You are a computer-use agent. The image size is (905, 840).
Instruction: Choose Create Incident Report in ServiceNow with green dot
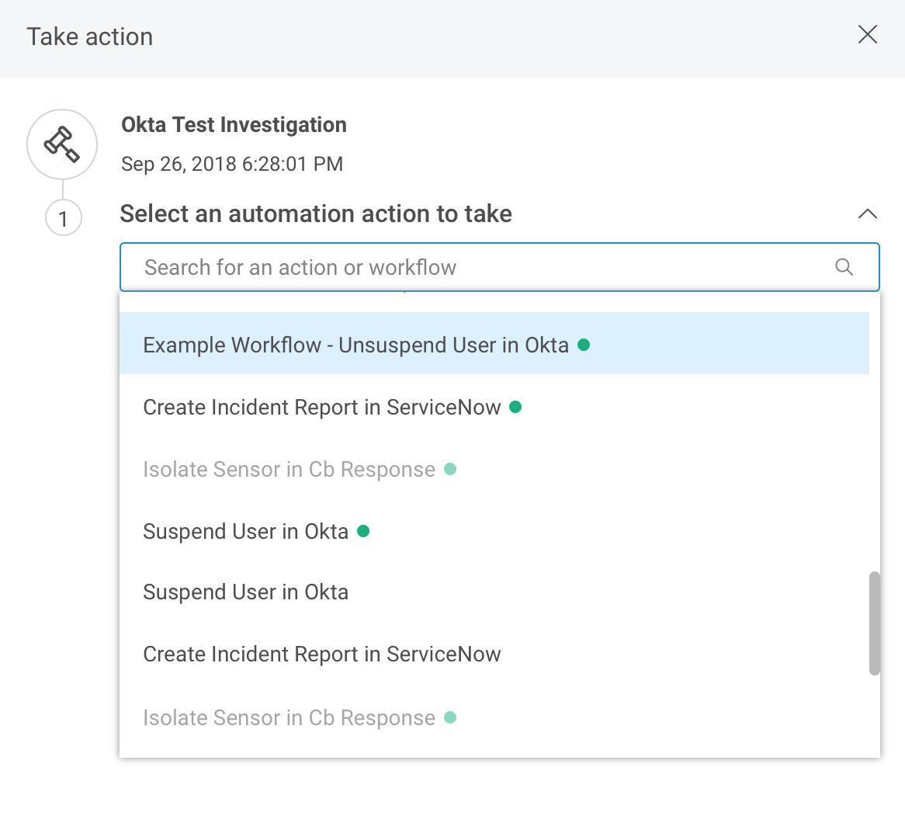[x=494, y=407]
